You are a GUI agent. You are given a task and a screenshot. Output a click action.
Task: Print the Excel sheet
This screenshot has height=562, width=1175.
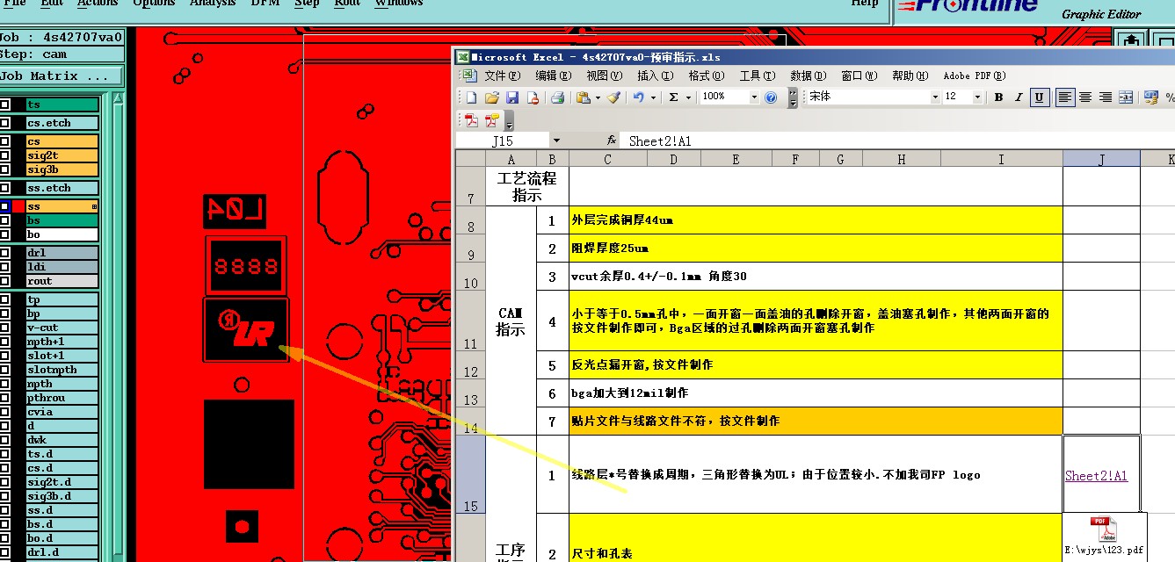coord(557,97)
